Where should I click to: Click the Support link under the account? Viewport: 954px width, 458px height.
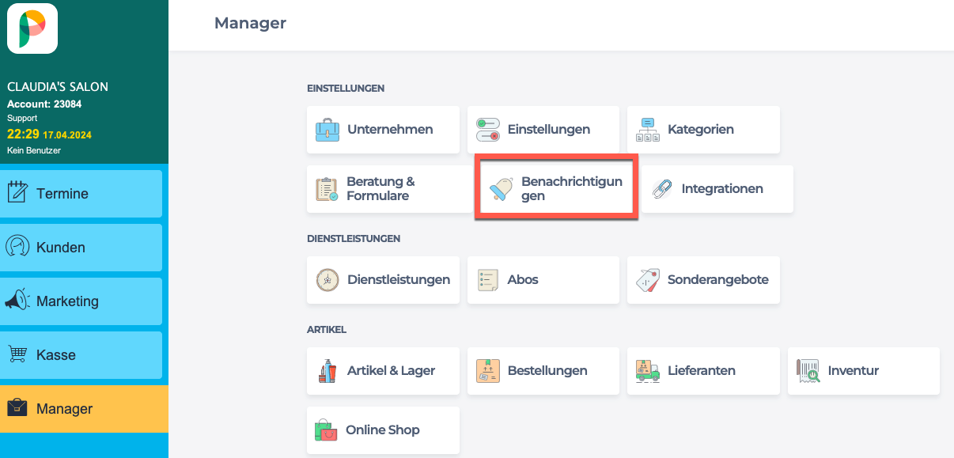pyautogui.click(x=22, y=118)
